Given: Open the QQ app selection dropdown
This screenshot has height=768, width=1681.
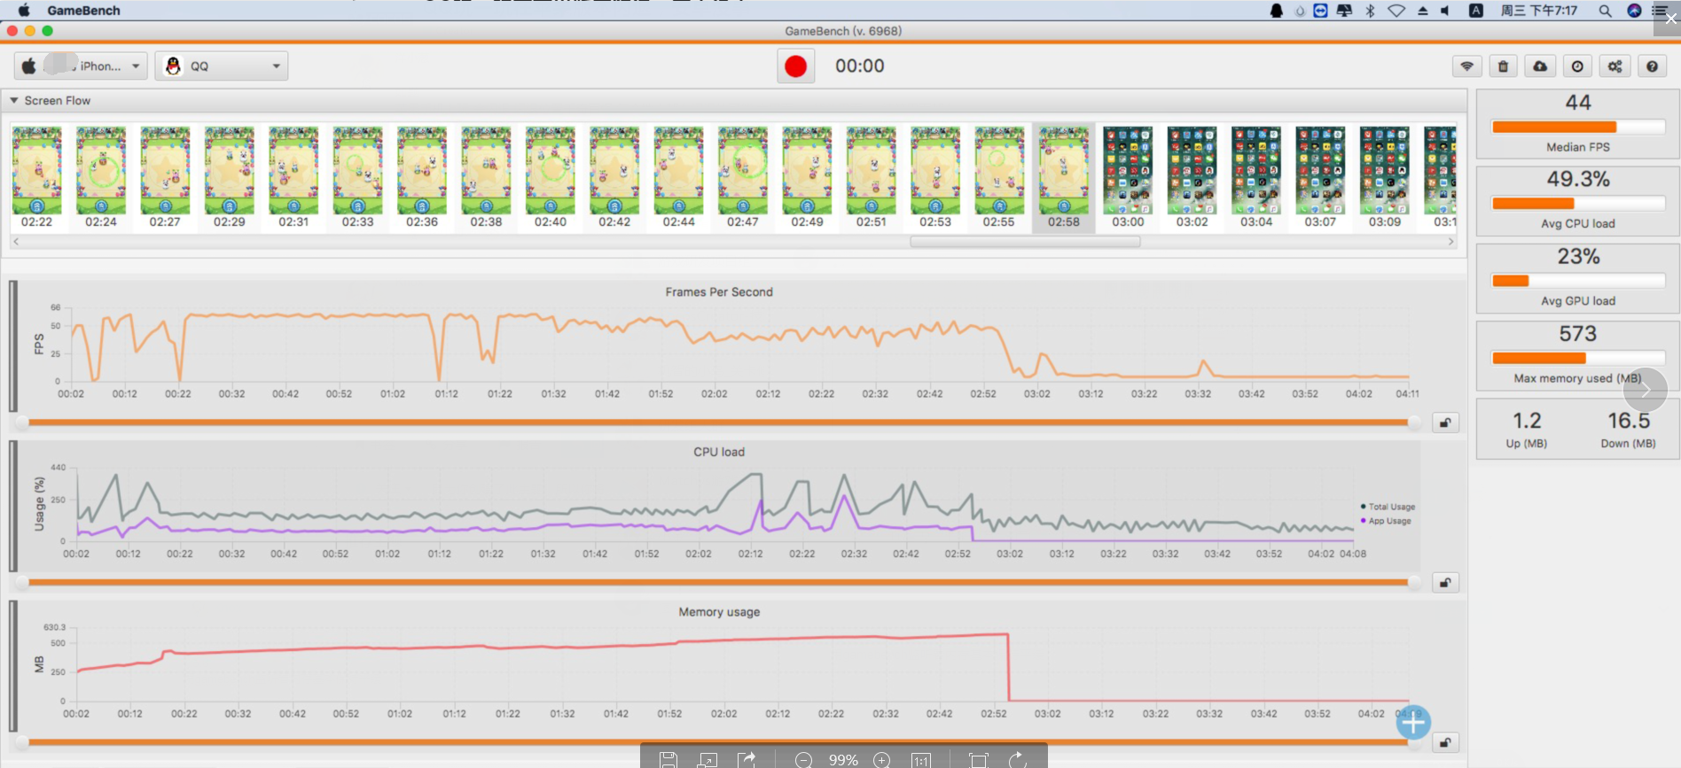Looking at the screenshot, I should (x=222, y=66).
